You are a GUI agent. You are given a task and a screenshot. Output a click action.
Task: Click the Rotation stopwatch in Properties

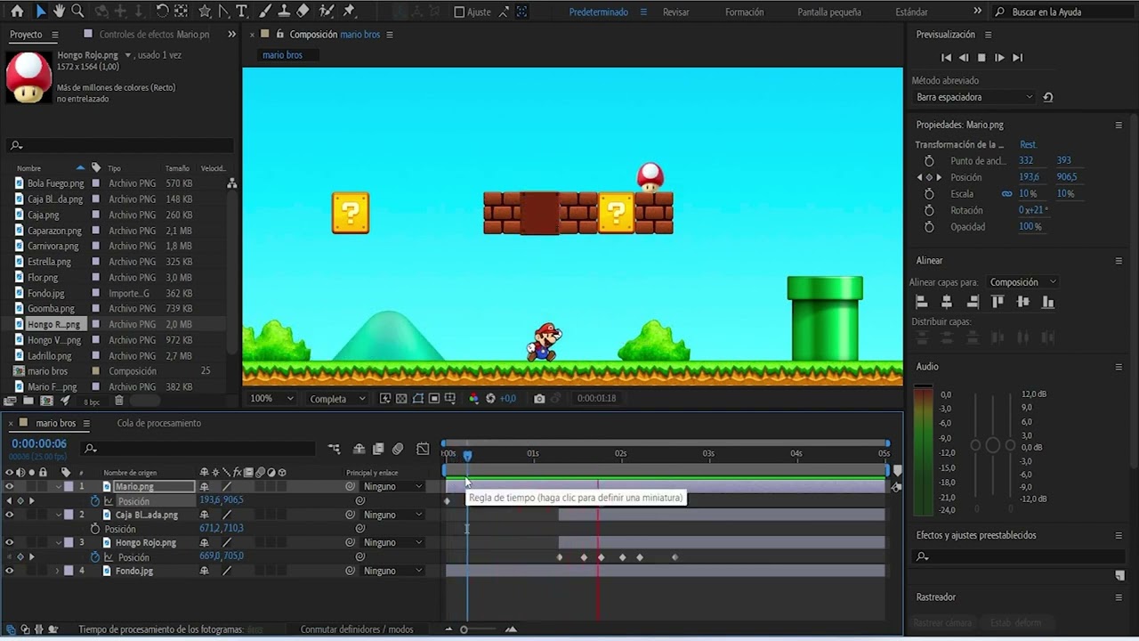pyautogui.click(x=929, y=210)
